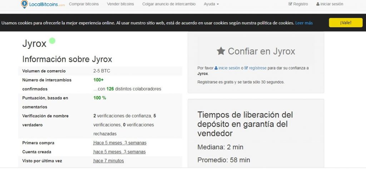The height and width of the screenshot is (169, 366).
Task: Click the green 100+ confirmed trades value
Action: (x=99, y=80)
